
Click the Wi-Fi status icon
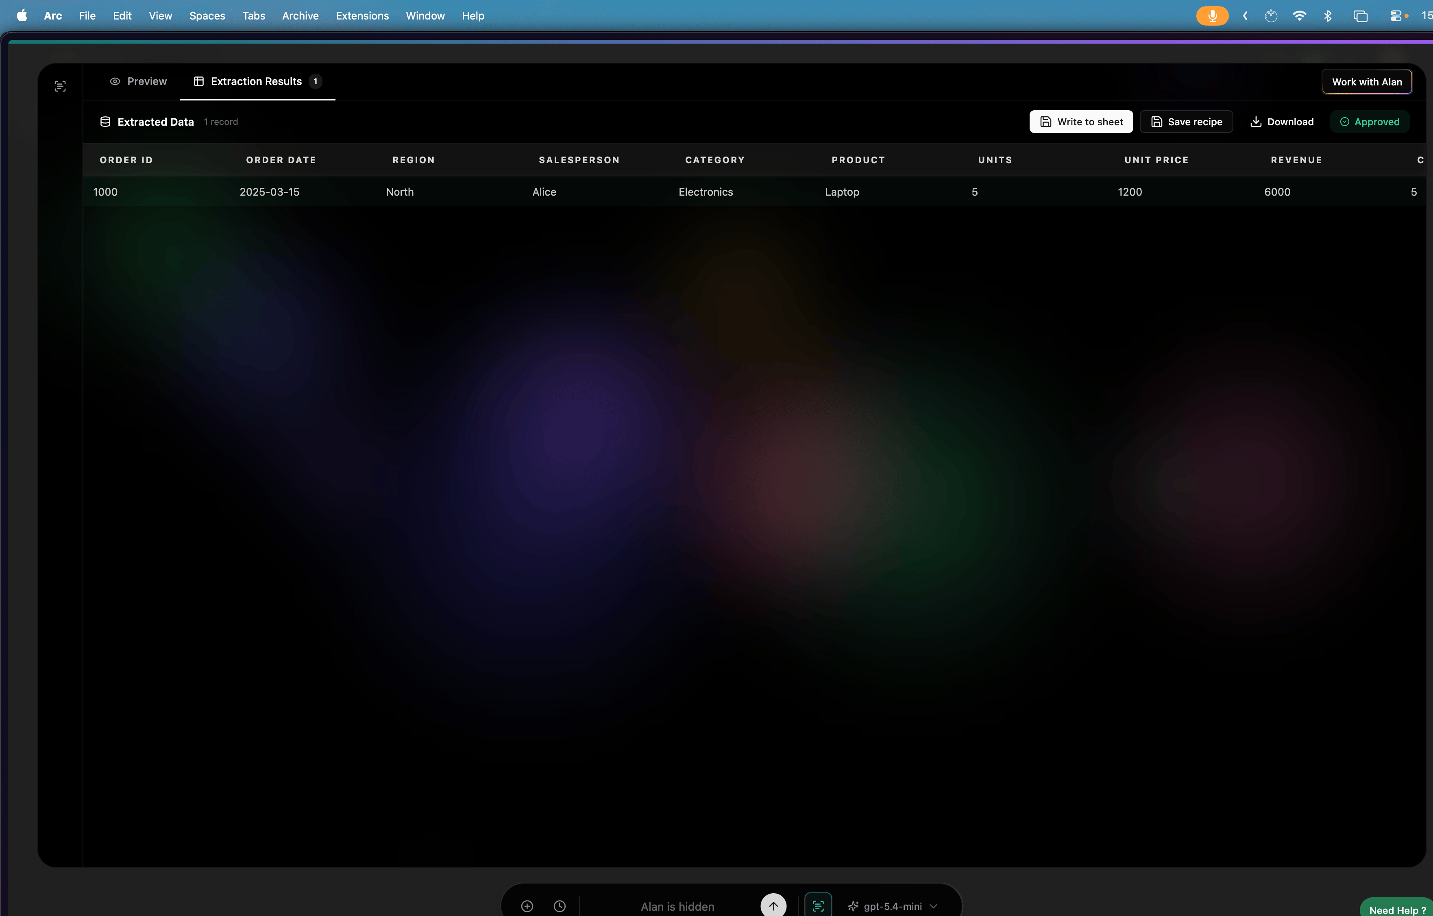pos(1299,15)
